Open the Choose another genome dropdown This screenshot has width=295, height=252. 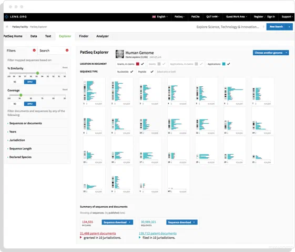[x=270, y=53]
